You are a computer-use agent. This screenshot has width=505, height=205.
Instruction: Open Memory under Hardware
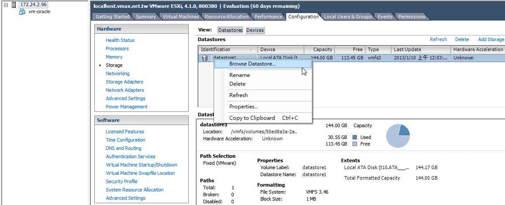pyautogui.click(x=114, y=57)
